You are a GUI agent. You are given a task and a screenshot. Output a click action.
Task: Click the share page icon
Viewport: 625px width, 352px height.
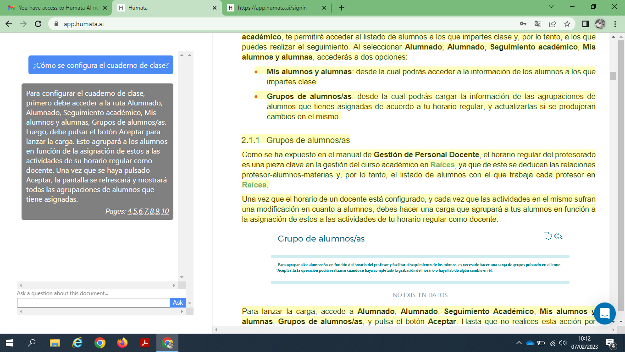[x=553, y=24]
